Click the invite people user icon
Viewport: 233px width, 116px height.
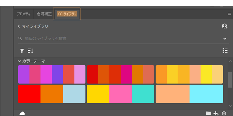pyautogui.click(x=225, y=26)
